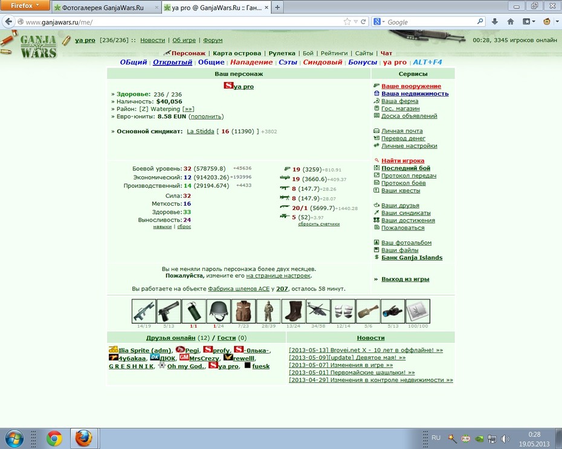This screenshot has height=449, width=562.
Task: Expand the Waterping district [»»] link
Action: [188, 109]
